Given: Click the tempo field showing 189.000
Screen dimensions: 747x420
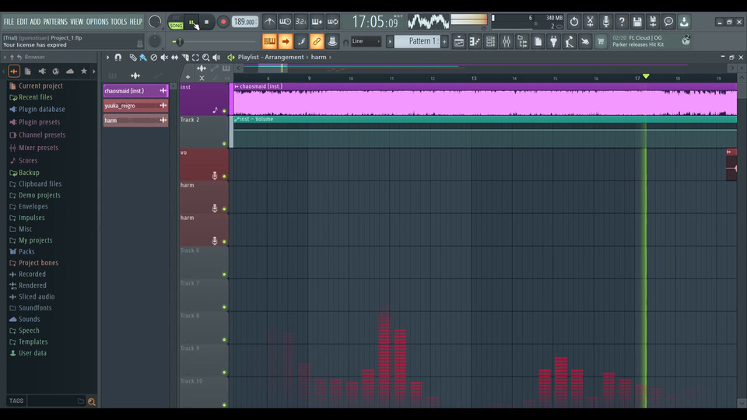Looking at the screenshot, I should coord(245,22).
